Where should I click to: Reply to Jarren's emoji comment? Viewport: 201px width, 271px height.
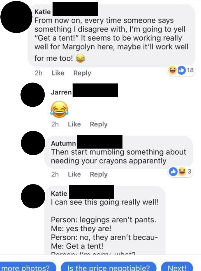pyautogui.click(x=99, y=124)
